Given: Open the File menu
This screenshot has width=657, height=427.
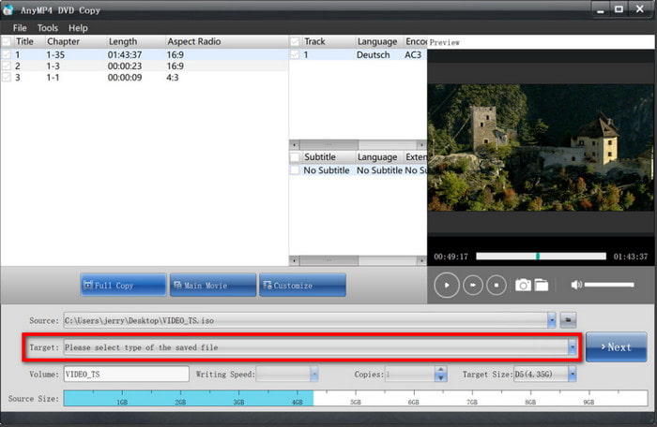Looking at the screenshot, I should (x=20, y=28).
